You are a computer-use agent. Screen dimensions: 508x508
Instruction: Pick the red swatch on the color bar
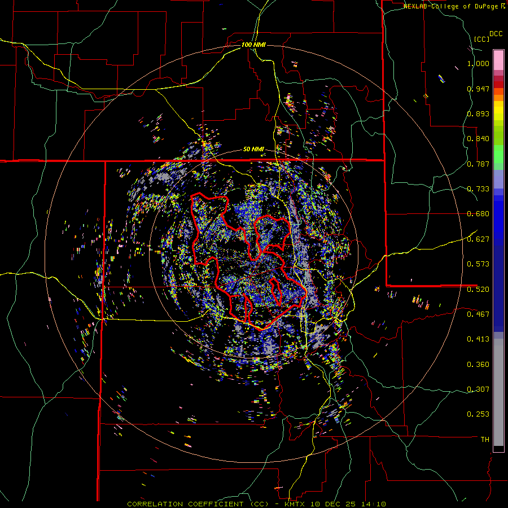coord(498,85)
